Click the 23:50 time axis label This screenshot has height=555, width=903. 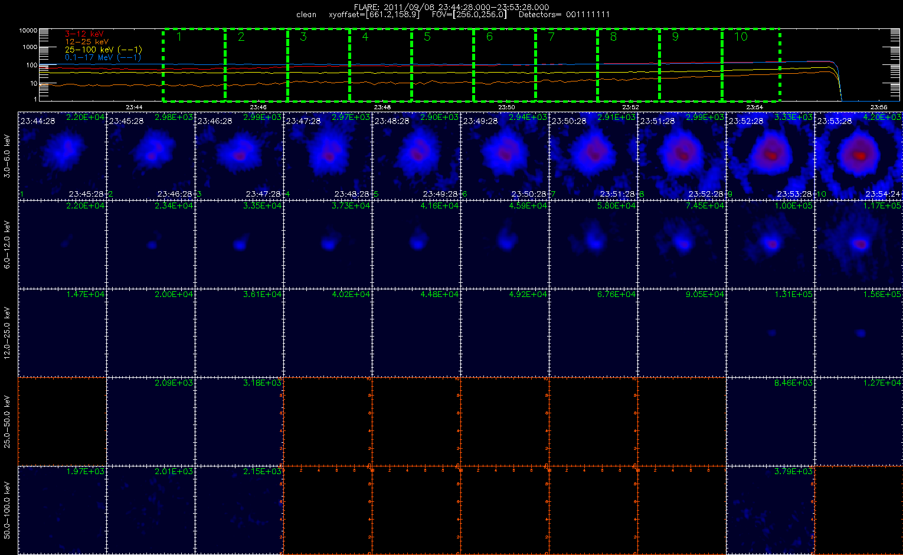pyautogui.click(x=506, y=107)
